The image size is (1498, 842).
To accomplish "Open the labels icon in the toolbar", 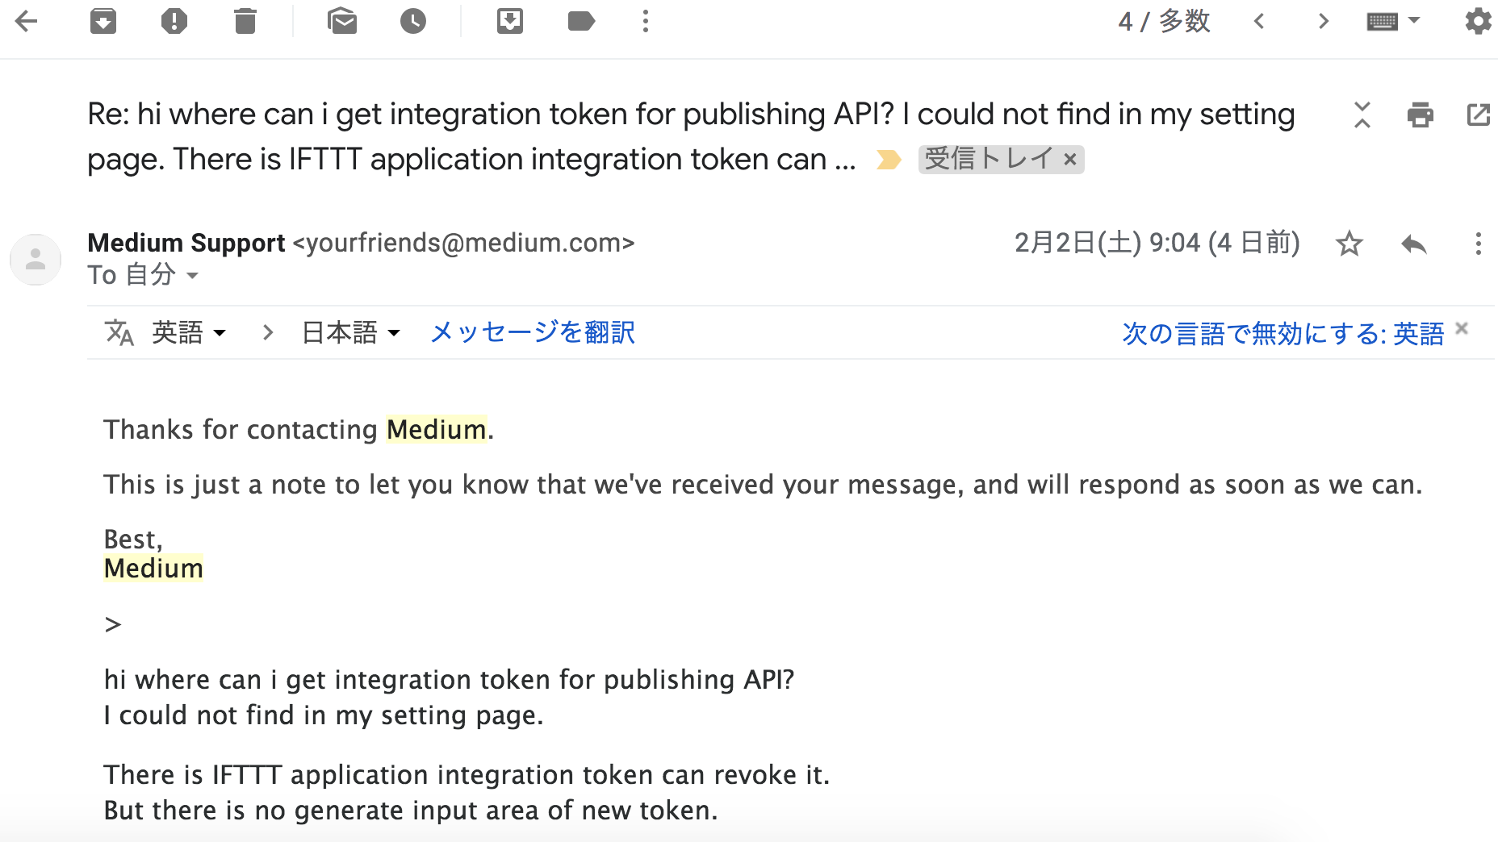I will pyautogui.click(x=581, y=21).
